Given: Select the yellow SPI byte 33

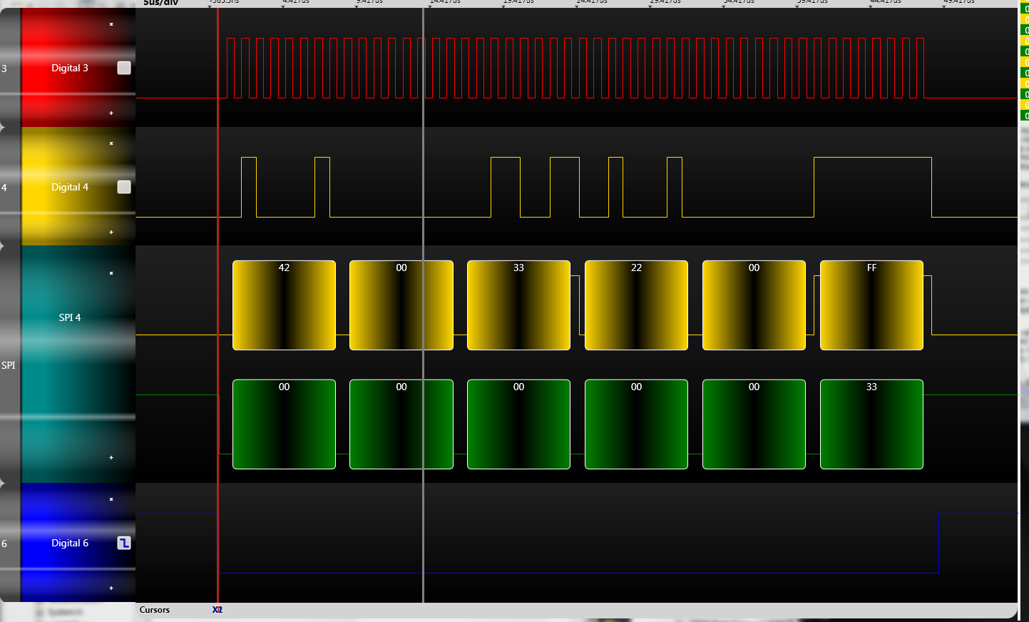Looking at the screenshot, I should click(518, 305).
